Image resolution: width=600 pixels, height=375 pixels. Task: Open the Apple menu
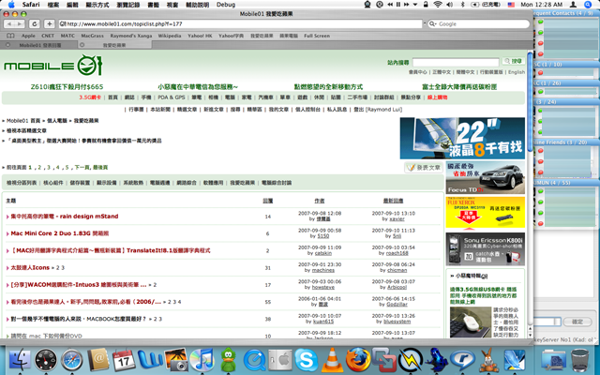[x=11, y=5]
